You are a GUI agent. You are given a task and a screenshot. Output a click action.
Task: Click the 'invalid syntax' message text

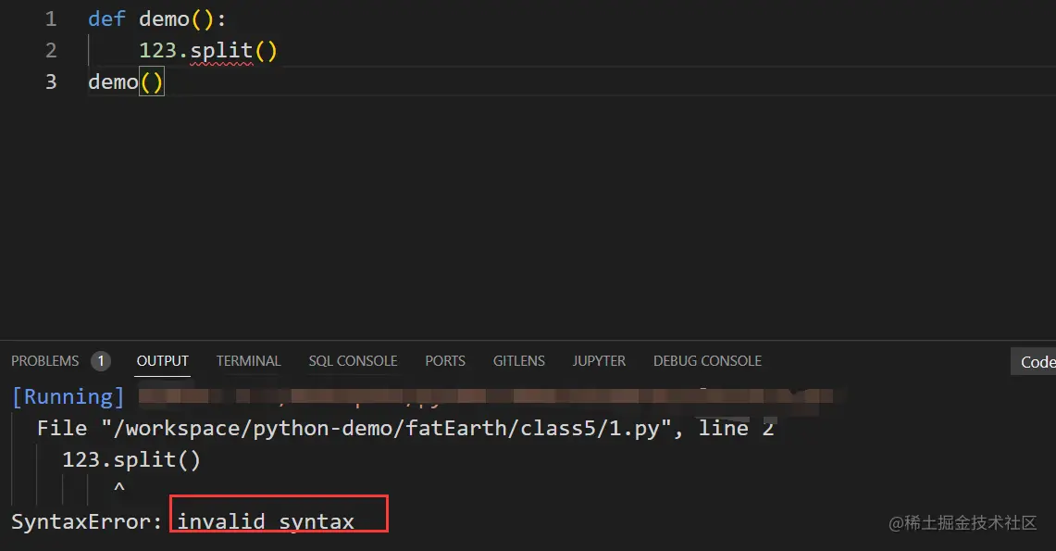click(x=266, y=522)
